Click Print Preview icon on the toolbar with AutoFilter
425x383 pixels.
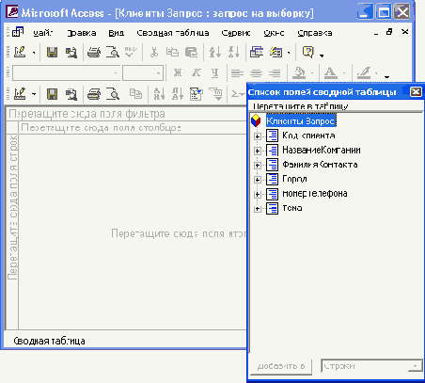(113, 94)
